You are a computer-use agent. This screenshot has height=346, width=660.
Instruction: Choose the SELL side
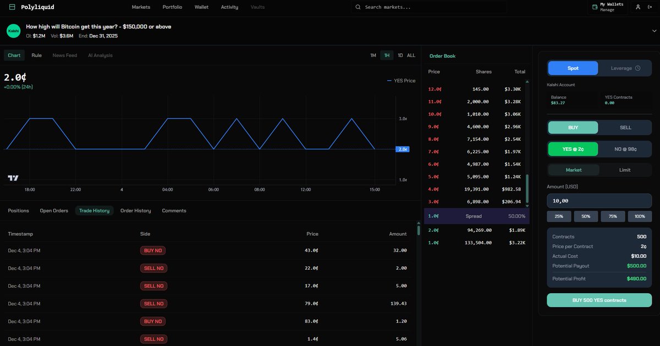pyautogui.click(x=626, y=127)
